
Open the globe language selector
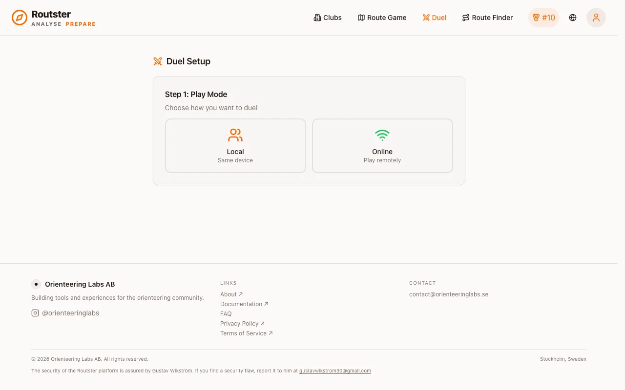click(x=573, y=18)
